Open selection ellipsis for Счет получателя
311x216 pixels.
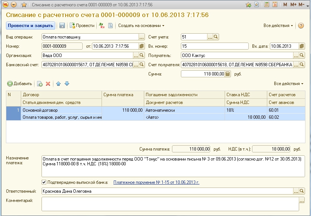click(x=296, y=65)
